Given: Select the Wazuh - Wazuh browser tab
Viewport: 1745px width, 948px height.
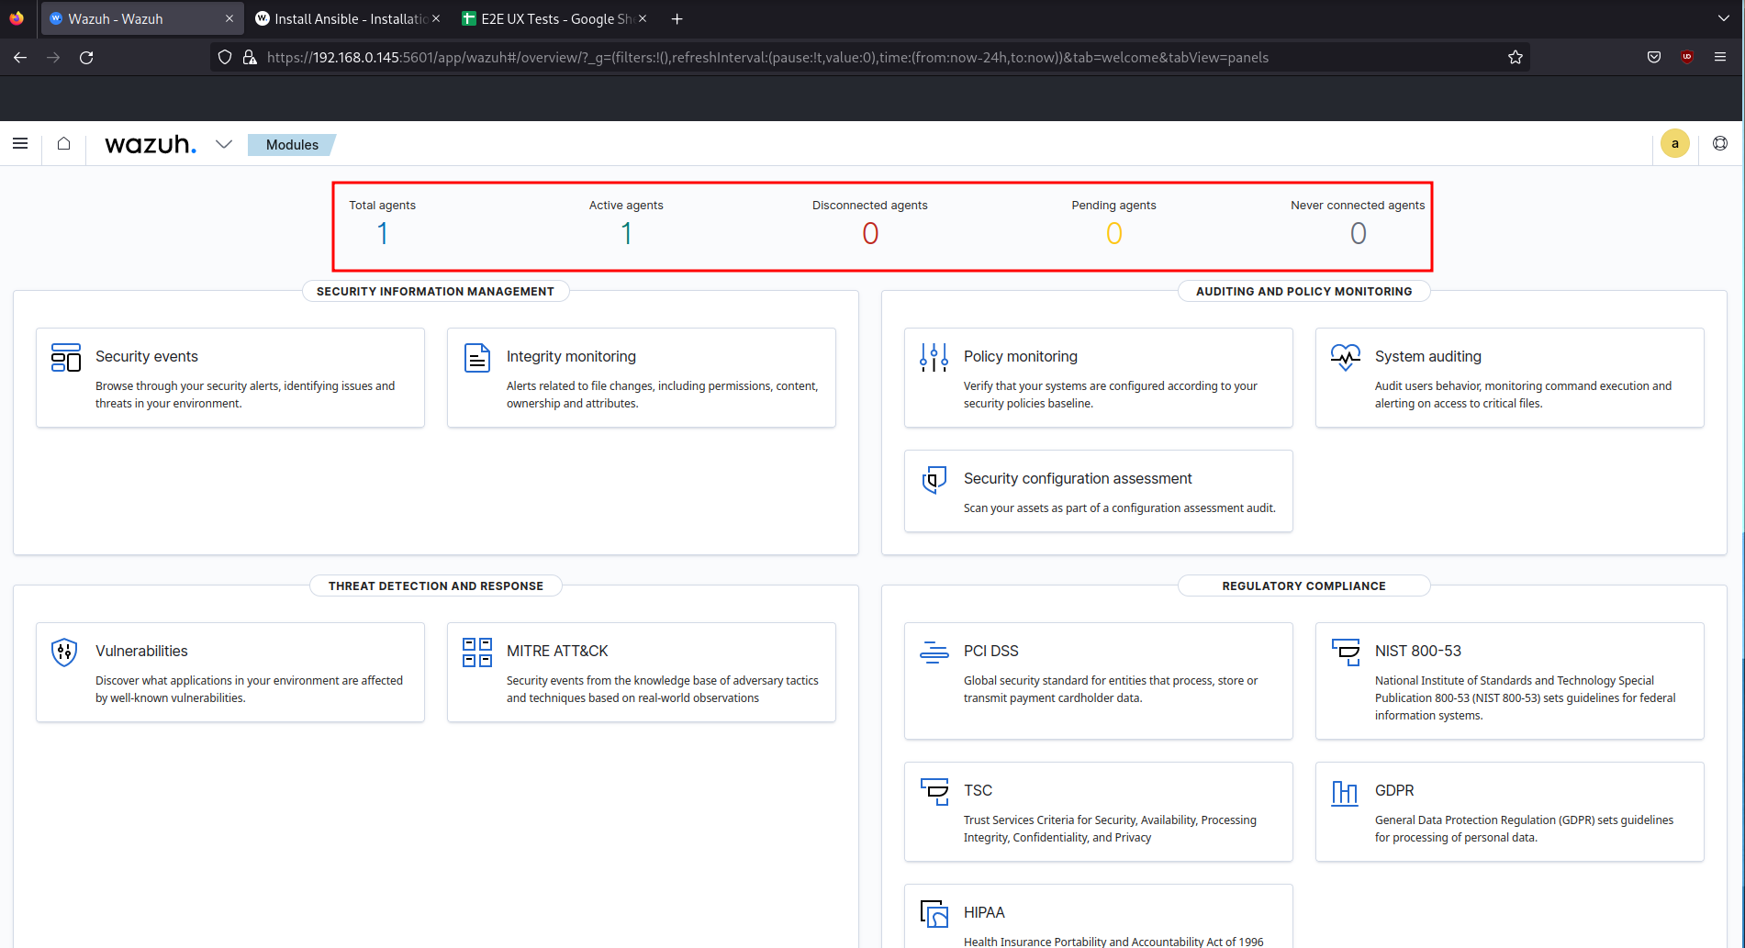Looking at the screenshot, I should click(x=142, y=18).
